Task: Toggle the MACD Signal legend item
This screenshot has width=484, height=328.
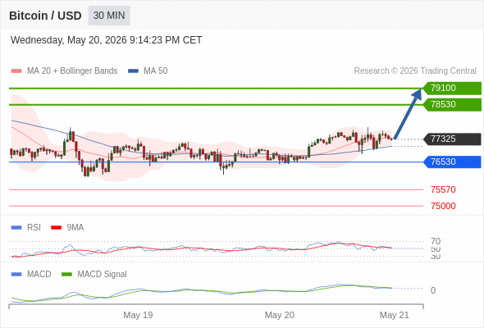Action: tap(94, 274)
